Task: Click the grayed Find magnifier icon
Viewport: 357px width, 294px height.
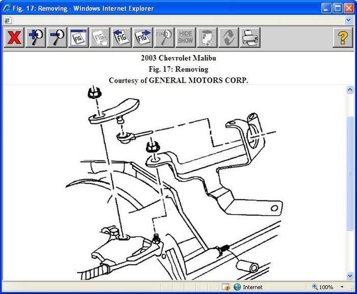Action: [164, 37]
